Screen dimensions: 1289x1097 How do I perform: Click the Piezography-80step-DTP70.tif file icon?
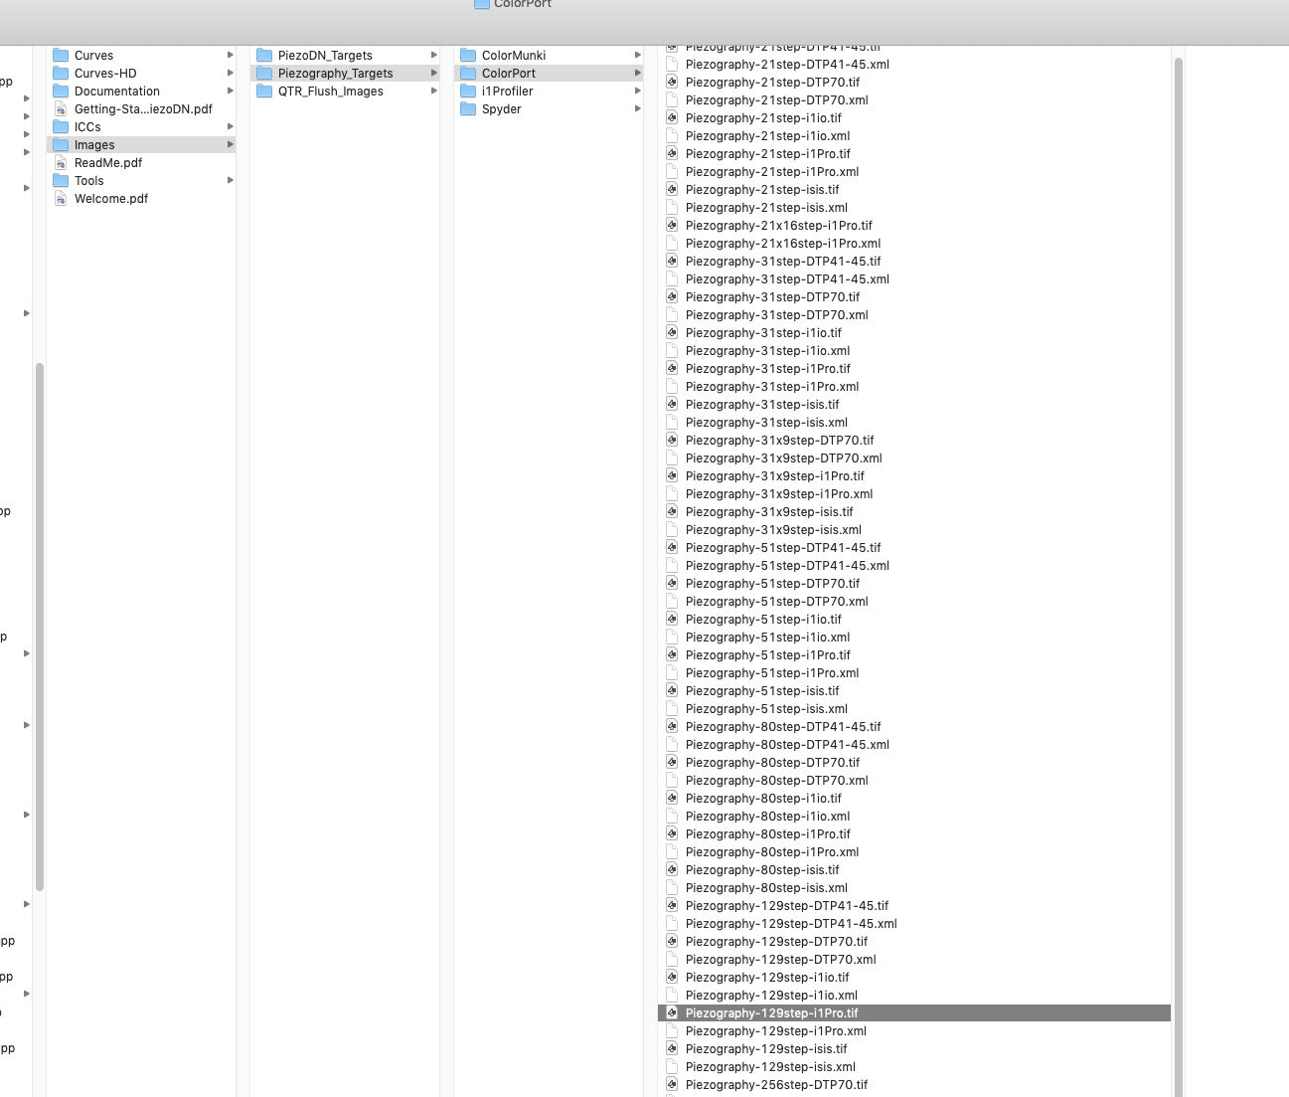pyautogui.click(x=672, y=763)
